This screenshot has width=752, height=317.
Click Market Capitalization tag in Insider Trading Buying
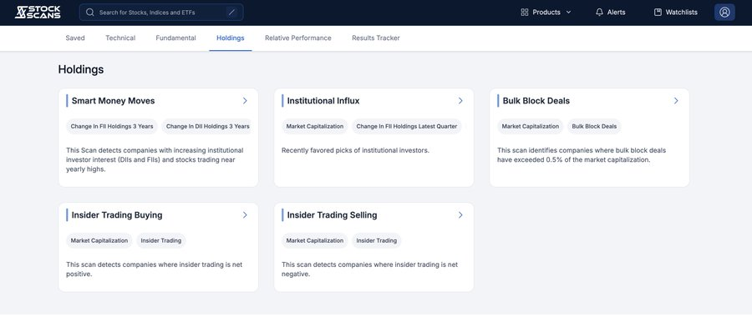(99, 241)
